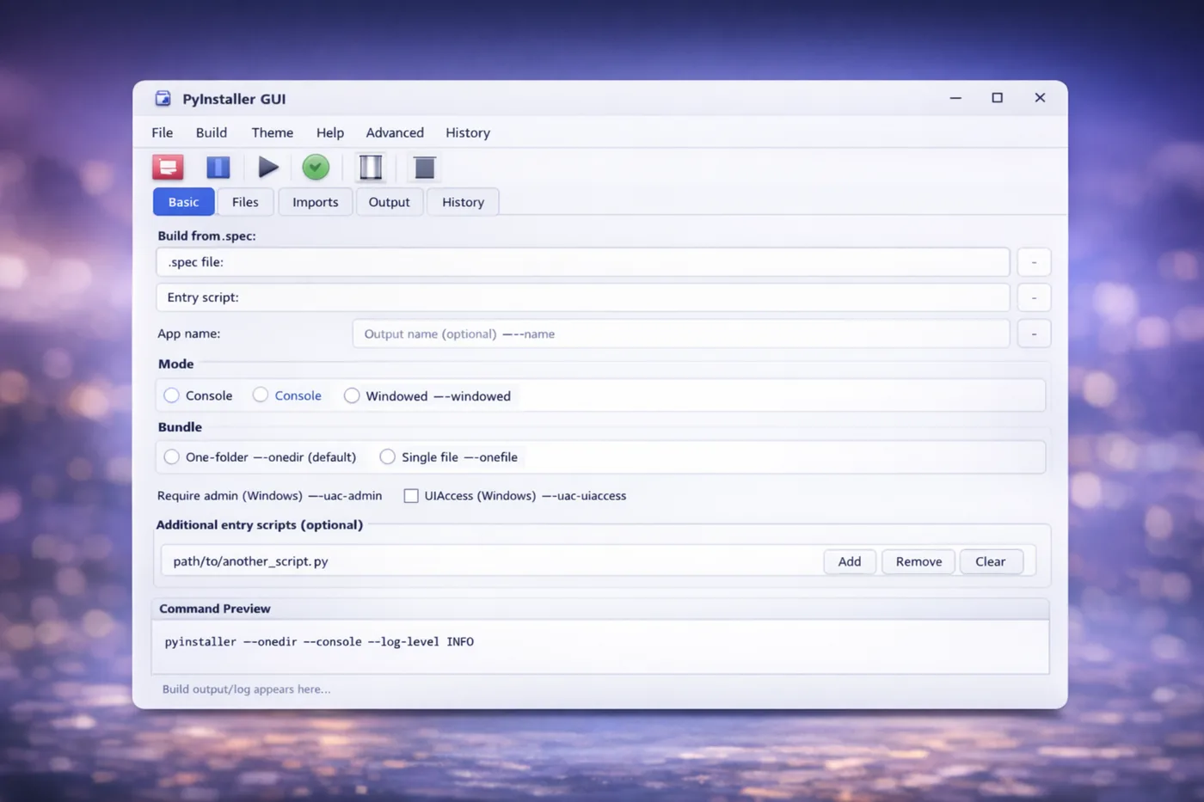The height and width of the screenshot is (802, 1204).
Task: Click the dash button beside the .spec file field
Action: coord(1034,261)
